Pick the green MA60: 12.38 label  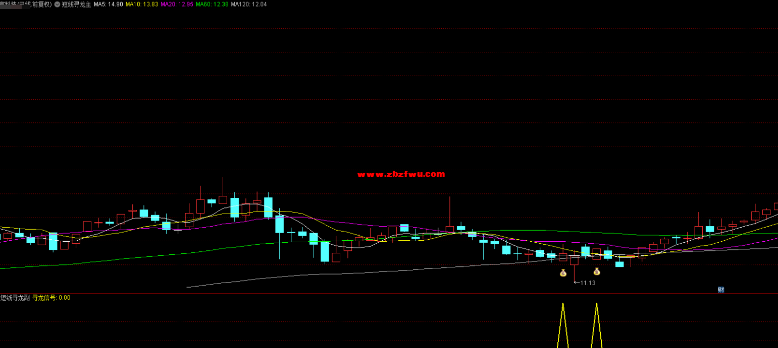[x=212, y=4]
